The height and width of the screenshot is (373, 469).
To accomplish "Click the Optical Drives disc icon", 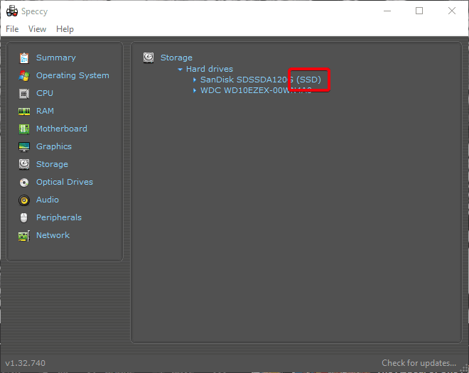I will pos(24,182).
